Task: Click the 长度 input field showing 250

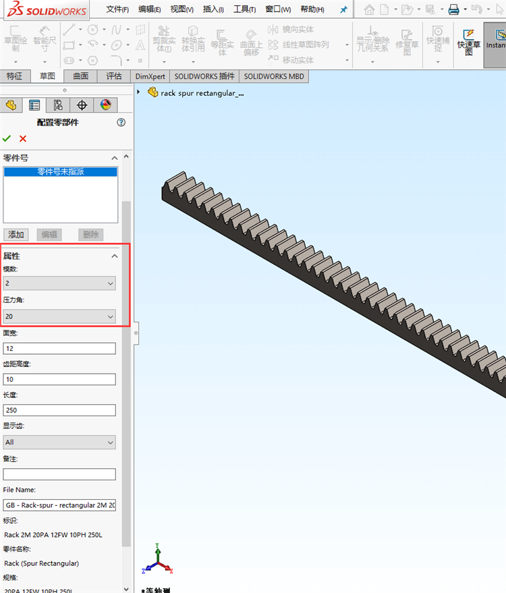Action: 59,410
